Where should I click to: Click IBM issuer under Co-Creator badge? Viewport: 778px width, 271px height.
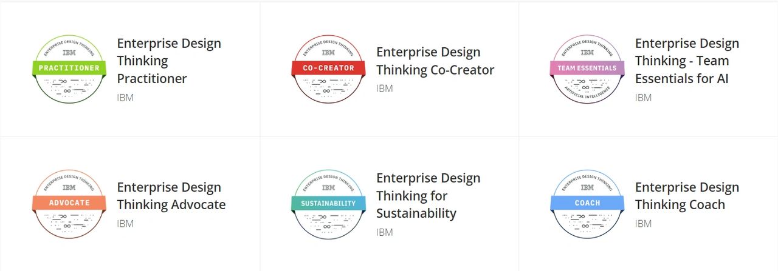(x=385, y=89)
